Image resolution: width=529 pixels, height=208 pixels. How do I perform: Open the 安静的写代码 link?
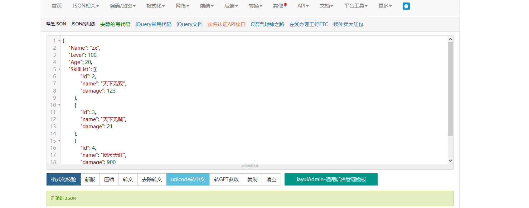[x=115, y=24]
